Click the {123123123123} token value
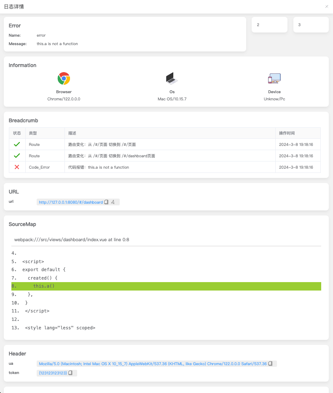 click(x=53, y=373)
